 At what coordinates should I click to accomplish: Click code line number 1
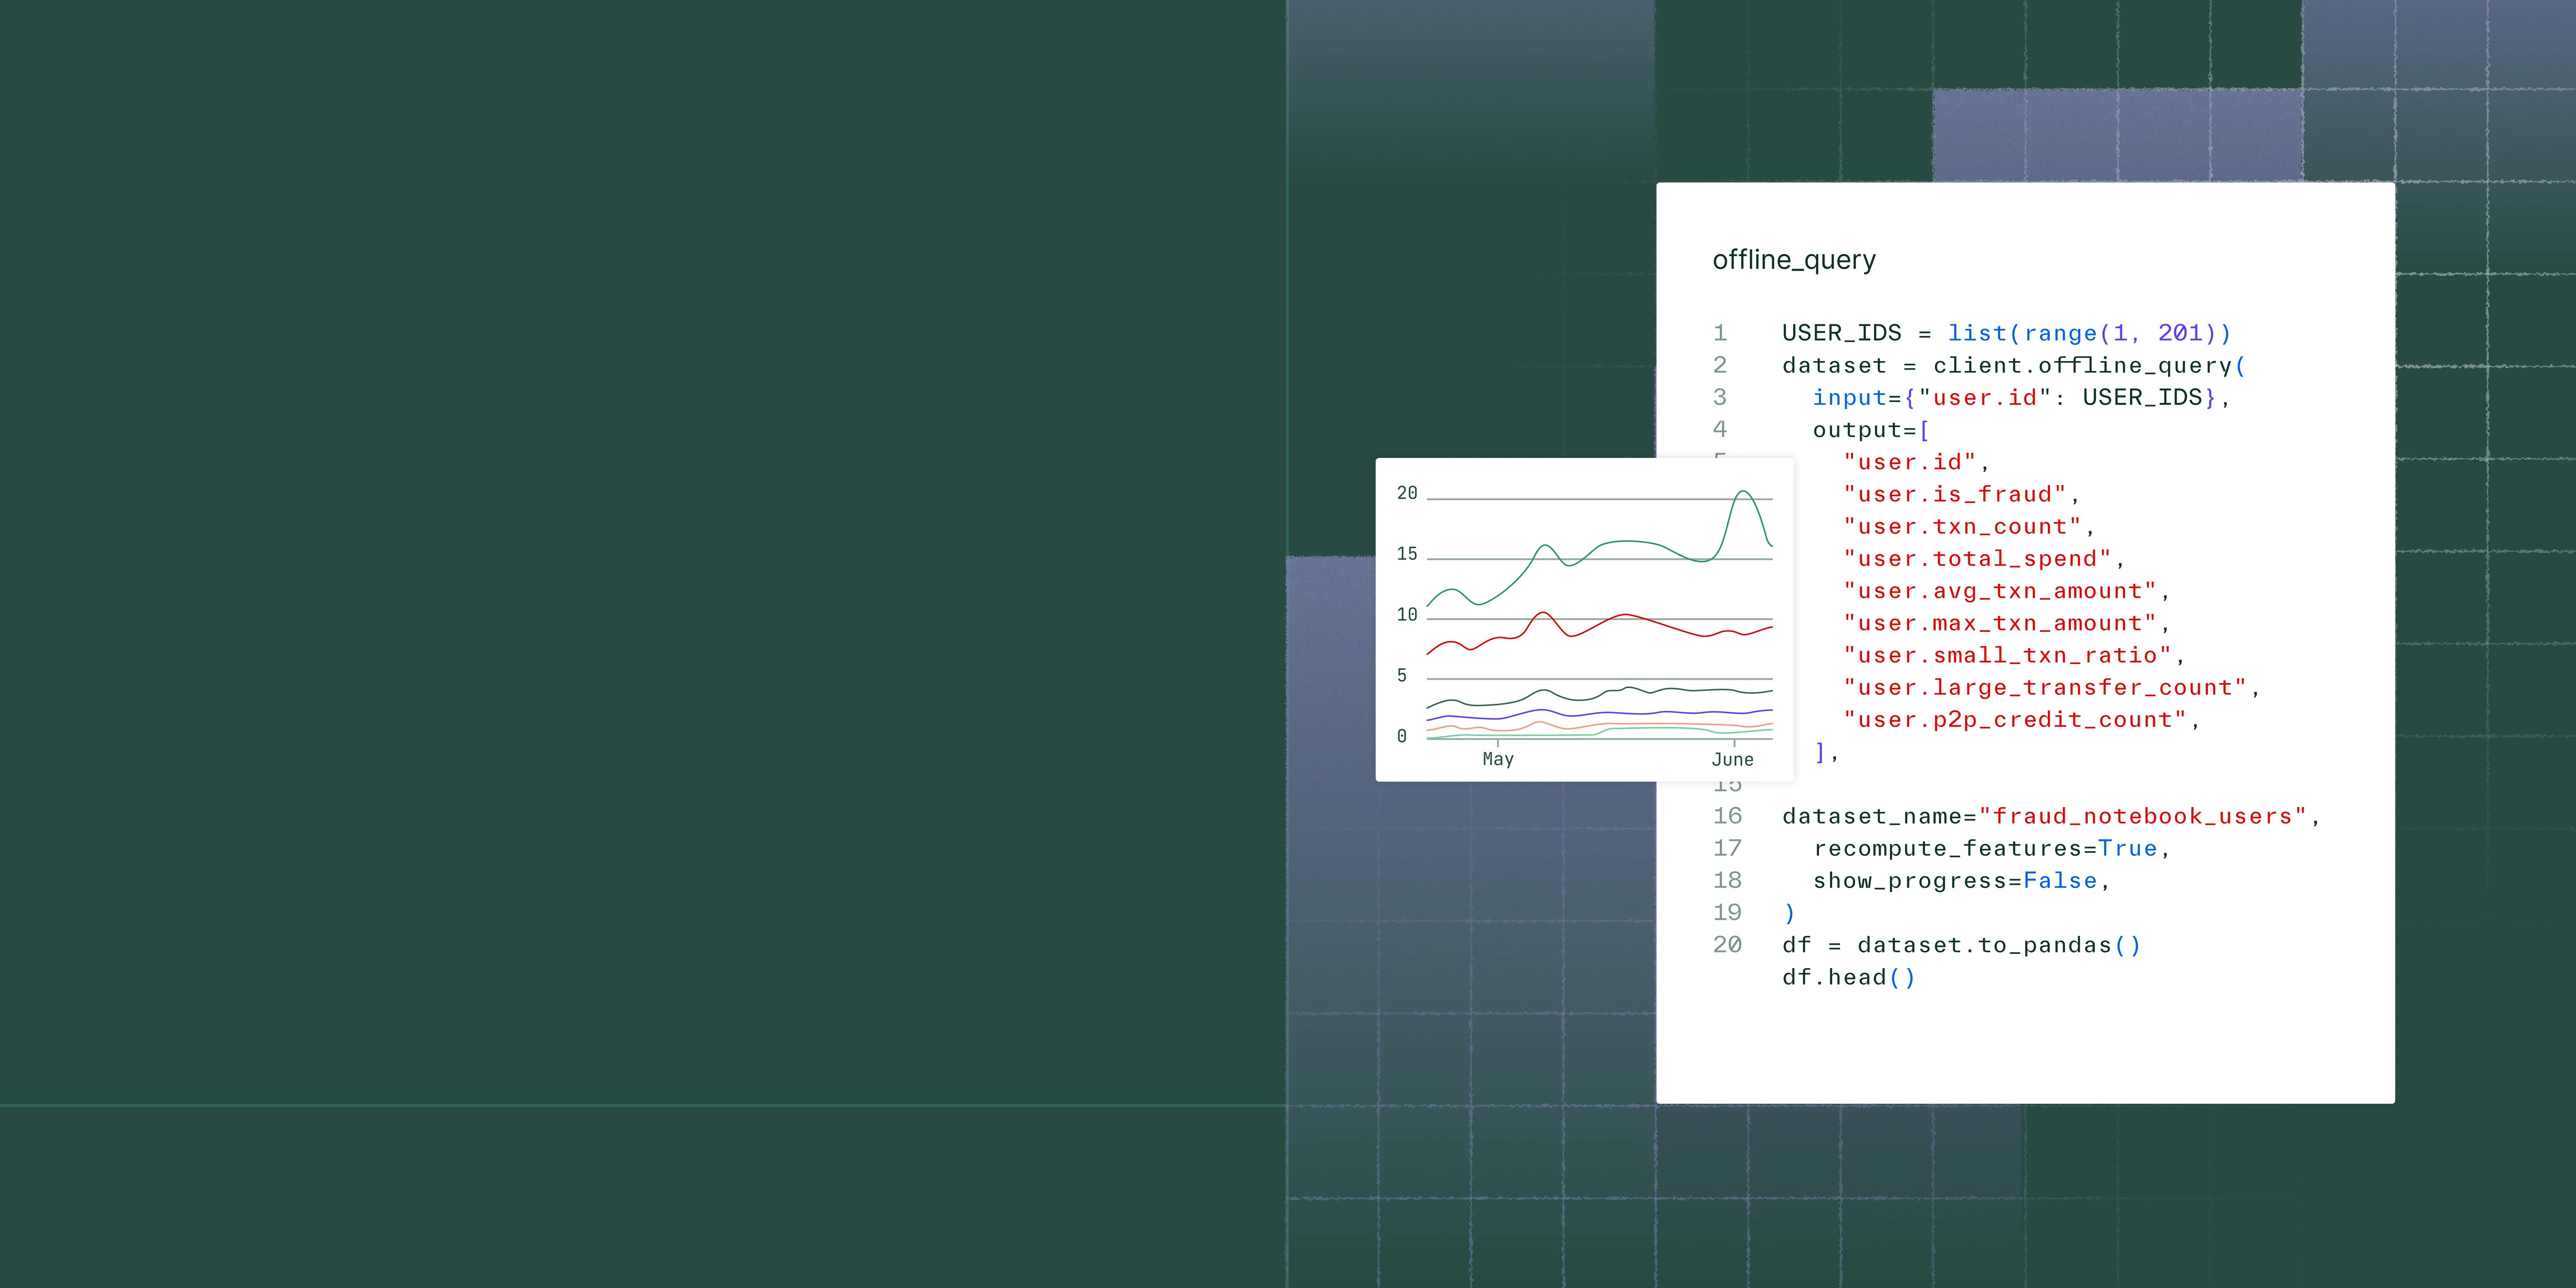pyautogui.click(x=1720, y=333)
